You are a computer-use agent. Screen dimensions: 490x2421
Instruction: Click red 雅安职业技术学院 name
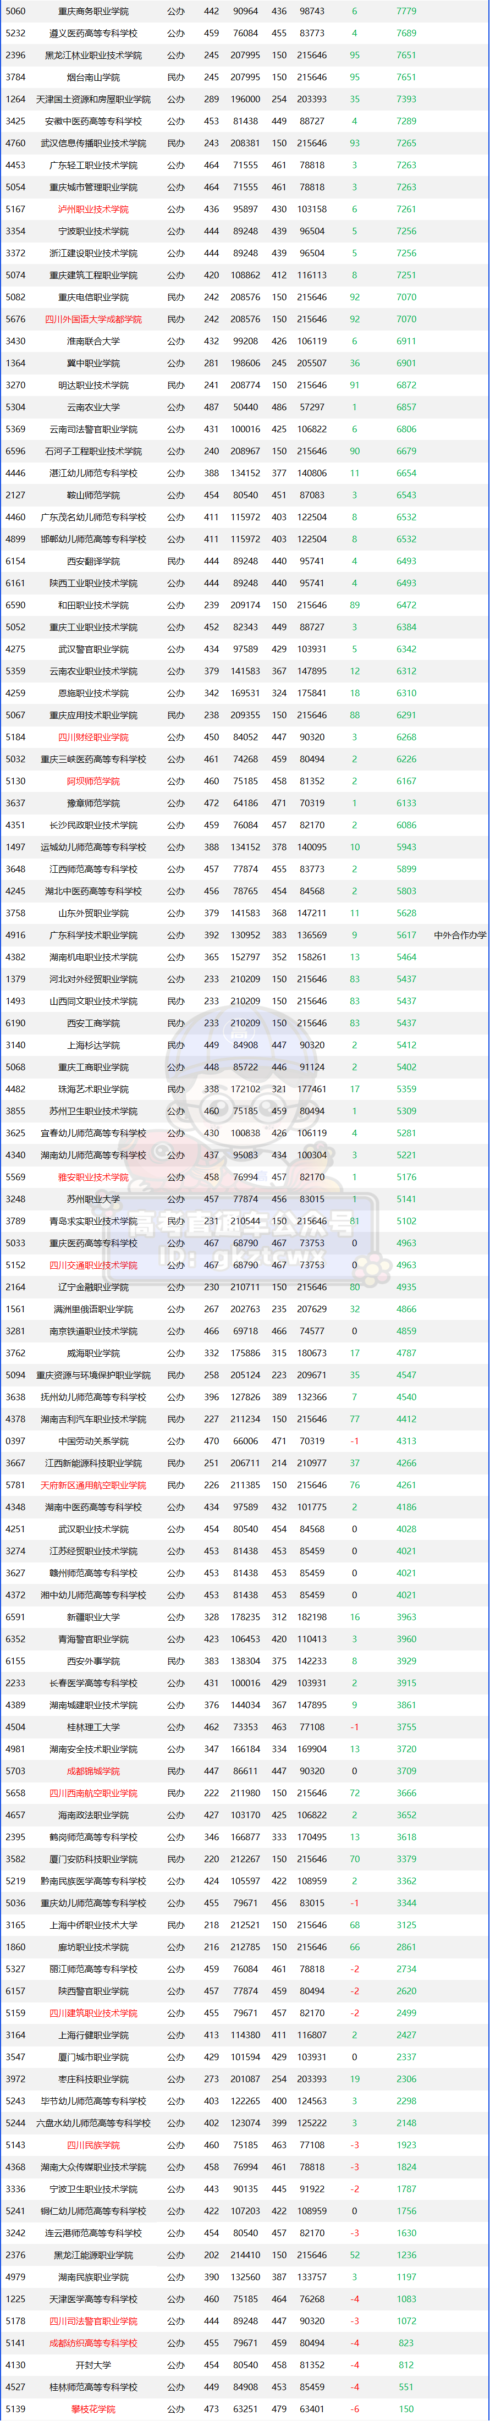[93, 1176]
